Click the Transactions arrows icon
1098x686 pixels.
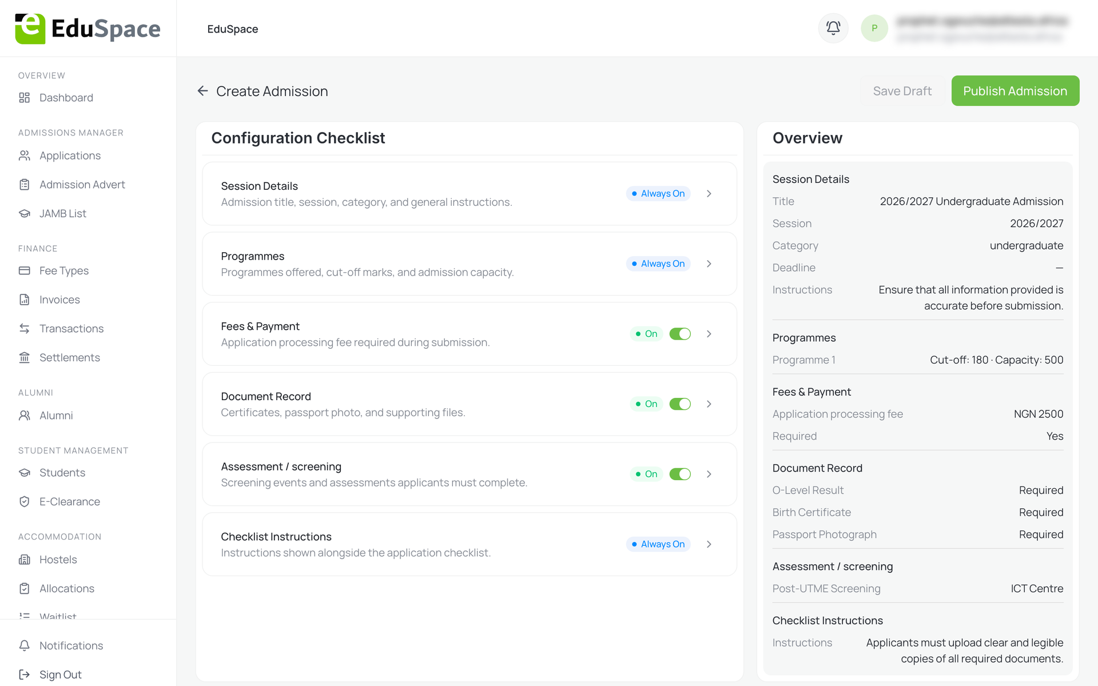pyautogui.click(x=24, y=328)
